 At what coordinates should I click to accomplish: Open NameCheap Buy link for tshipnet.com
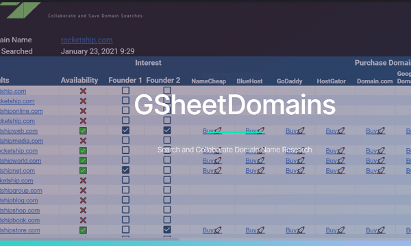point(212,171)
